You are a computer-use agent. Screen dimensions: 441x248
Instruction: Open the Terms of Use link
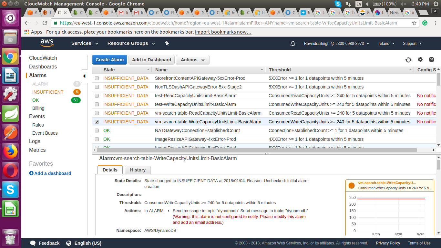pyautogui.click(x=419, y=243)
